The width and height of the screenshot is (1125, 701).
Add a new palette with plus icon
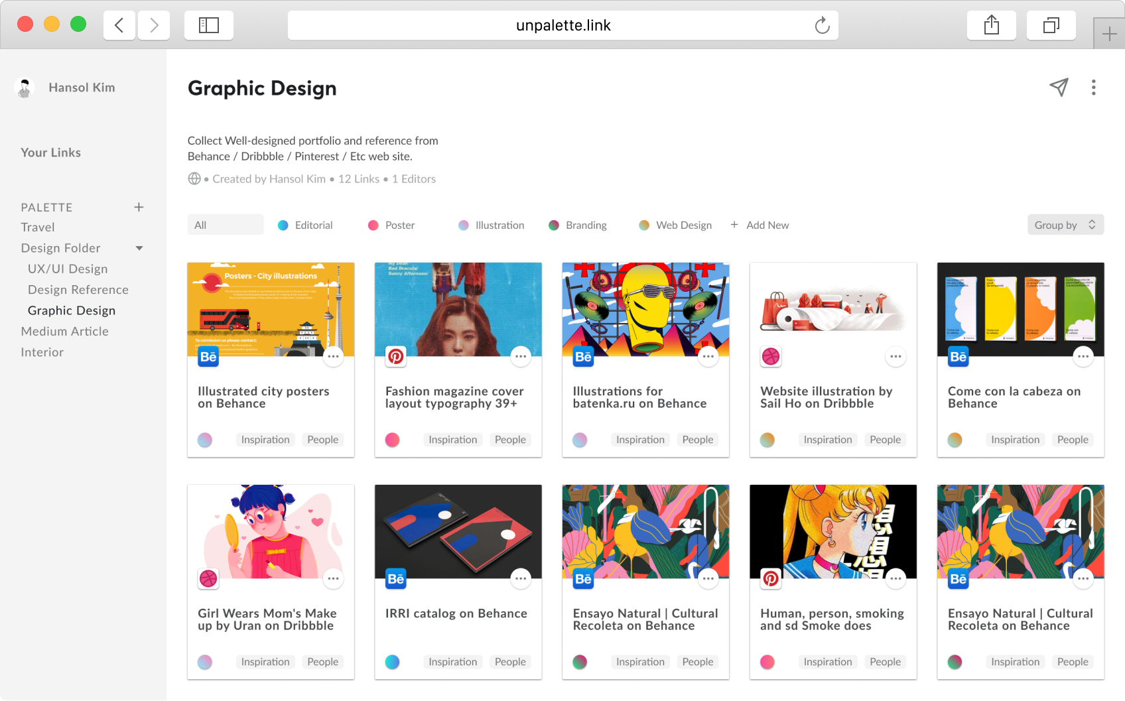click(x=139, y=207)
